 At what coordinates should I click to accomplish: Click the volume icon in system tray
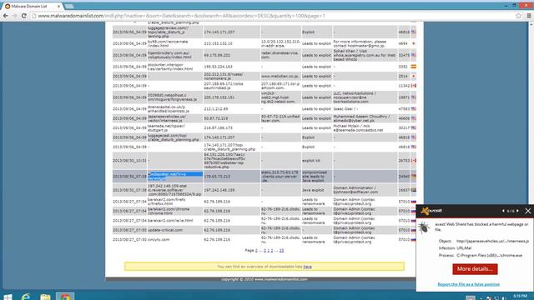pos(503,298)
